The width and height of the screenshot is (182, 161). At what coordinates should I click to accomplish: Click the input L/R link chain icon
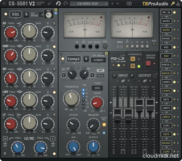[x=123, y=81]
